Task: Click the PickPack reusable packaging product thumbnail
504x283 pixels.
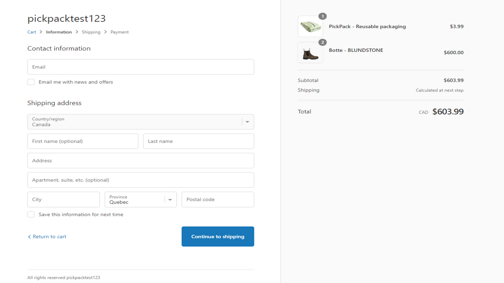Action: pos(310,26)
